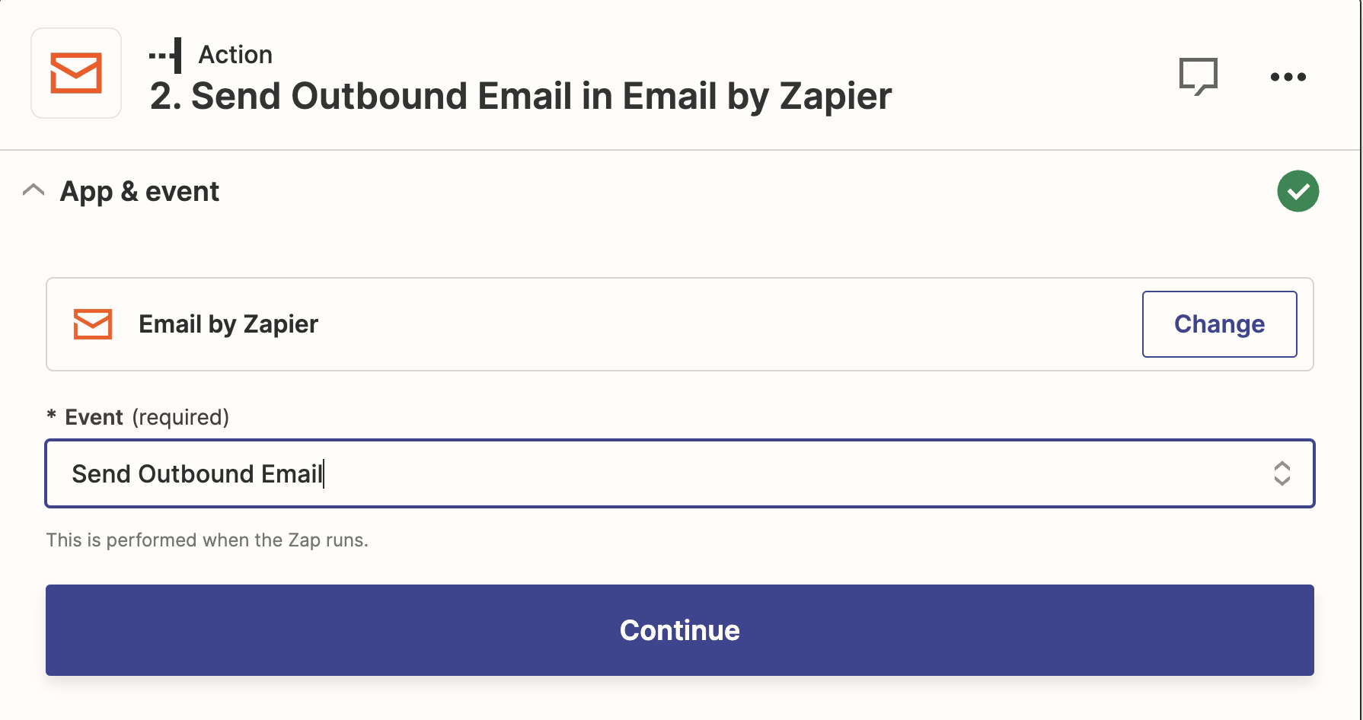Click the help text about when the Zap runs
This screenshot has height=720, width=1363.
(x=207, y=540)
